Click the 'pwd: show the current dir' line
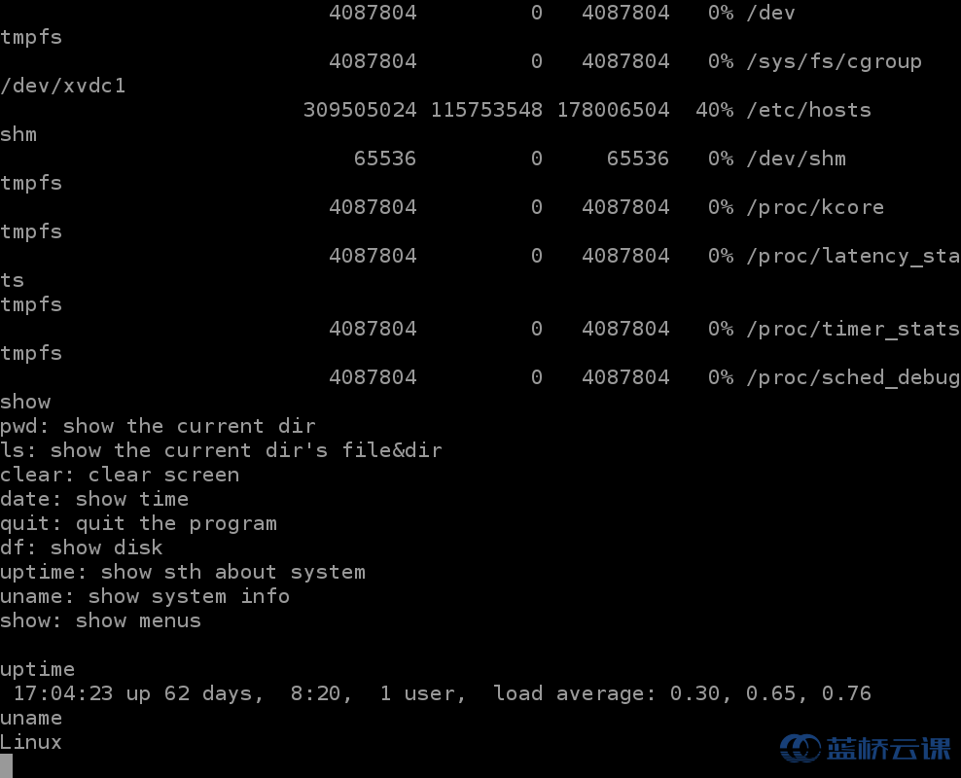This screenshot has height=778, width=961. tap(158, 426)
